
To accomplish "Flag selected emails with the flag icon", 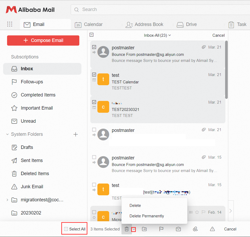I will tap(161, 229).
